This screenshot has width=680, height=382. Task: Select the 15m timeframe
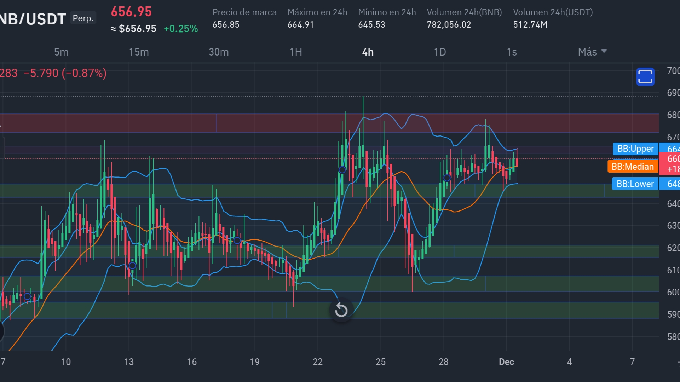139,52
